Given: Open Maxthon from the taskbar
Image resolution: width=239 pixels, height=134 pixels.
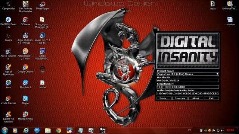Looking at the screenshot, I should click(37, 130).
